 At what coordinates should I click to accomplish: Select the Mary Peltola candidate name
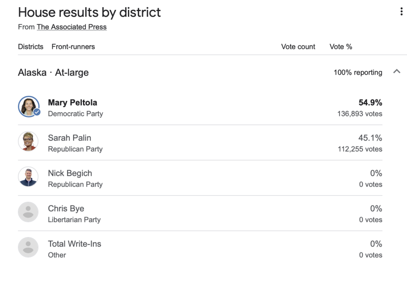click(x=72, y=102)
